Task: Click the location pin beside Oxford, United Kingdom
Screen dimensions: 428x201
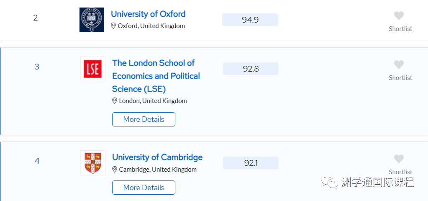Action: click(113, 26)
